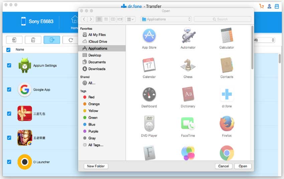
Task: Switch to list view in Open dialog
Action: pyautogui.click(x=106, y=19)
